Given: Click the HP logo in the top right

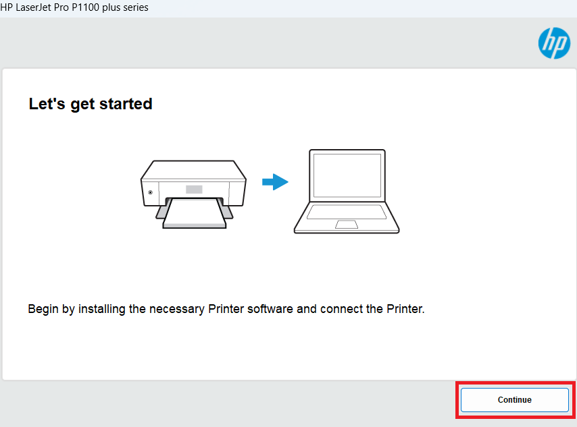Looking at the screenshot, I should 554,43.
